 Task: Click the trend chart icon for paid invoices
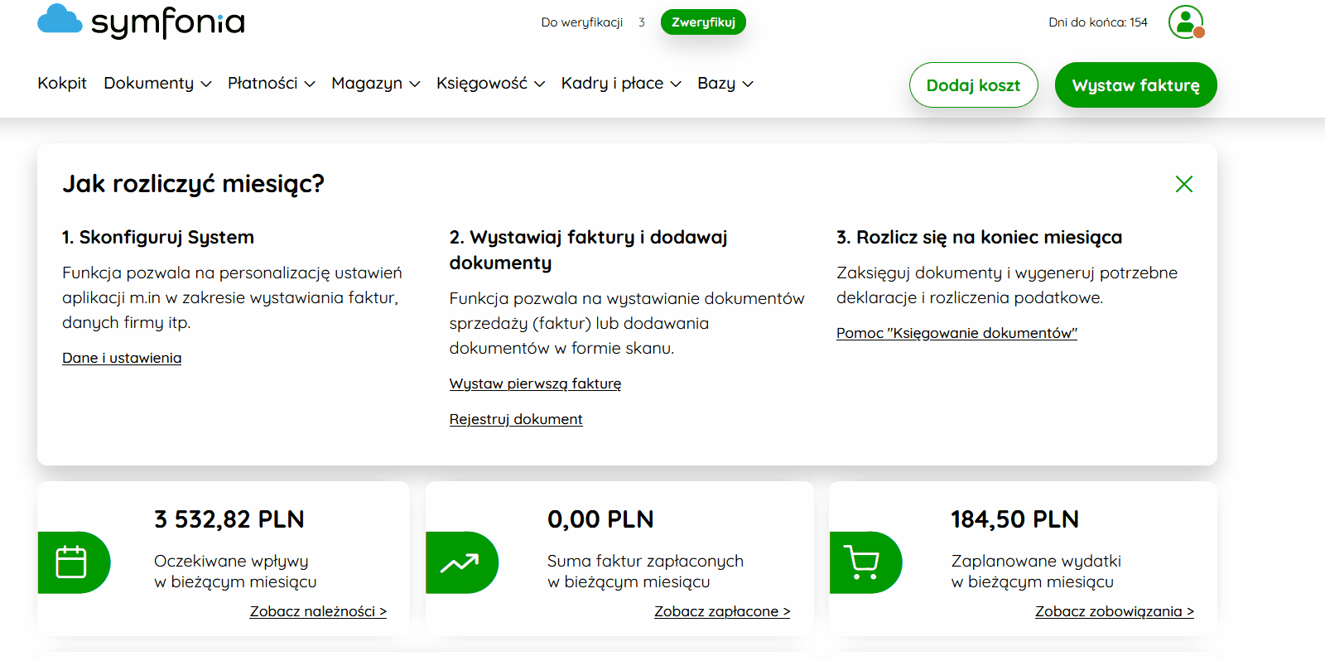pyautogui.click(x=460, y=562)
